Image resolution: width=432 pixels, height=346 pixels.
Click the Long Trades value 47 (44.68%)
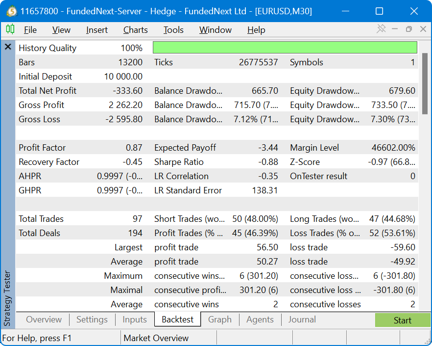[392, 219]
